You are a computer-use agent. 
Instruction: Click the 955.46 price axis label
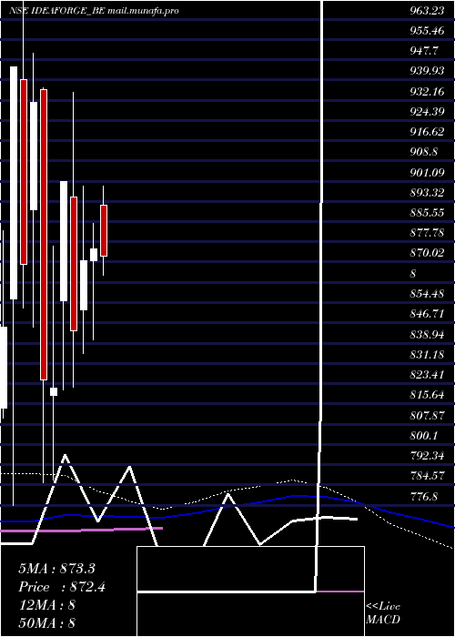tap(427, 31)
